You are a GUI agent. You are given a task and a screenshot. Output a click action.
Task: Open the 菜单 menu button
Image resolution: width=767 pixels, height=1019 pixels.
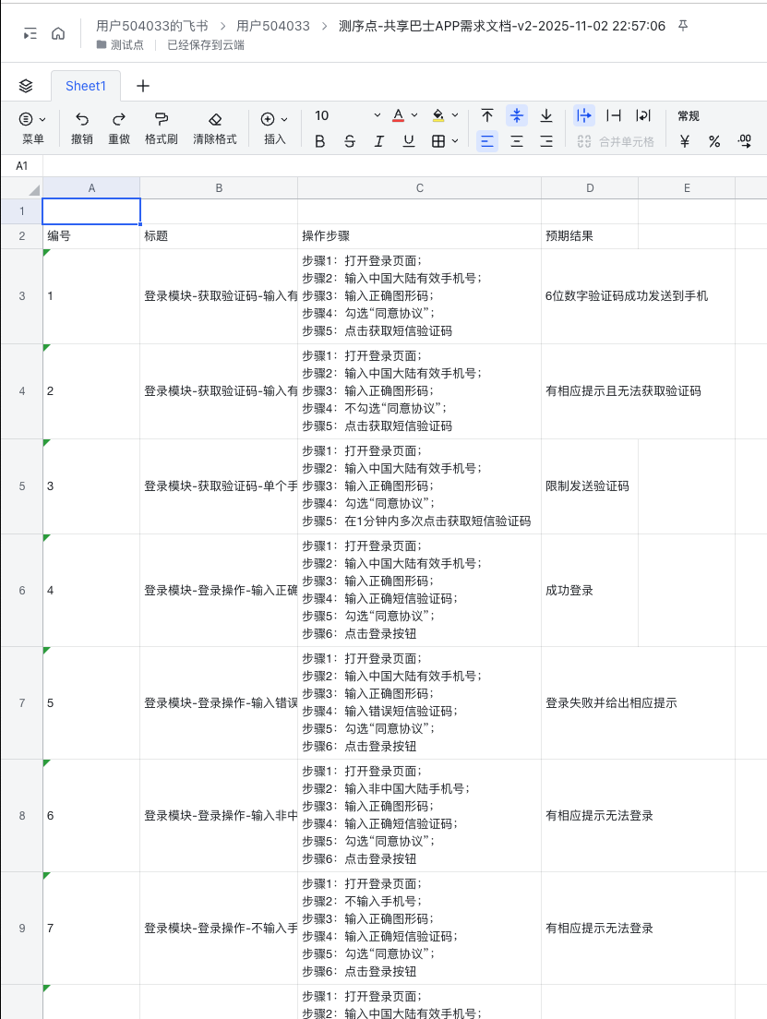tap(32, 127)
